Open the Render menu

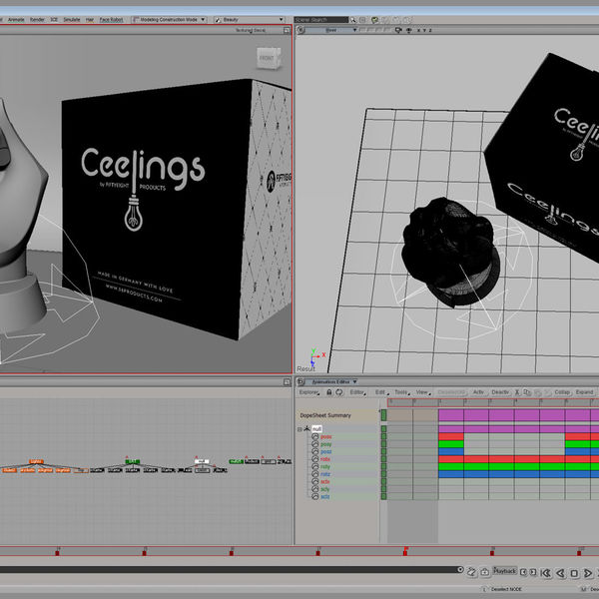[x=37, y=19]
